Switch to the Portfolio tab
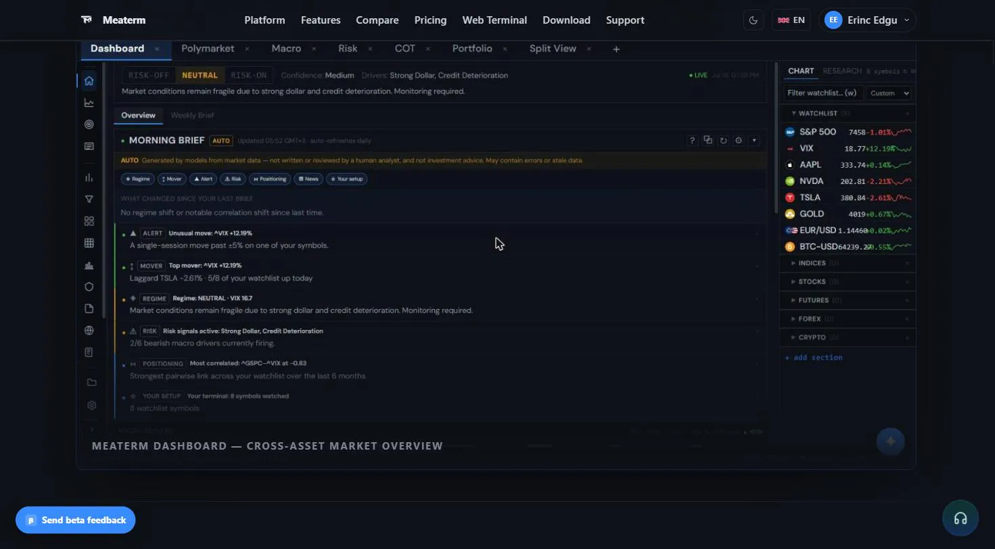This screenshot has width=995, height=549. [472, 49]
